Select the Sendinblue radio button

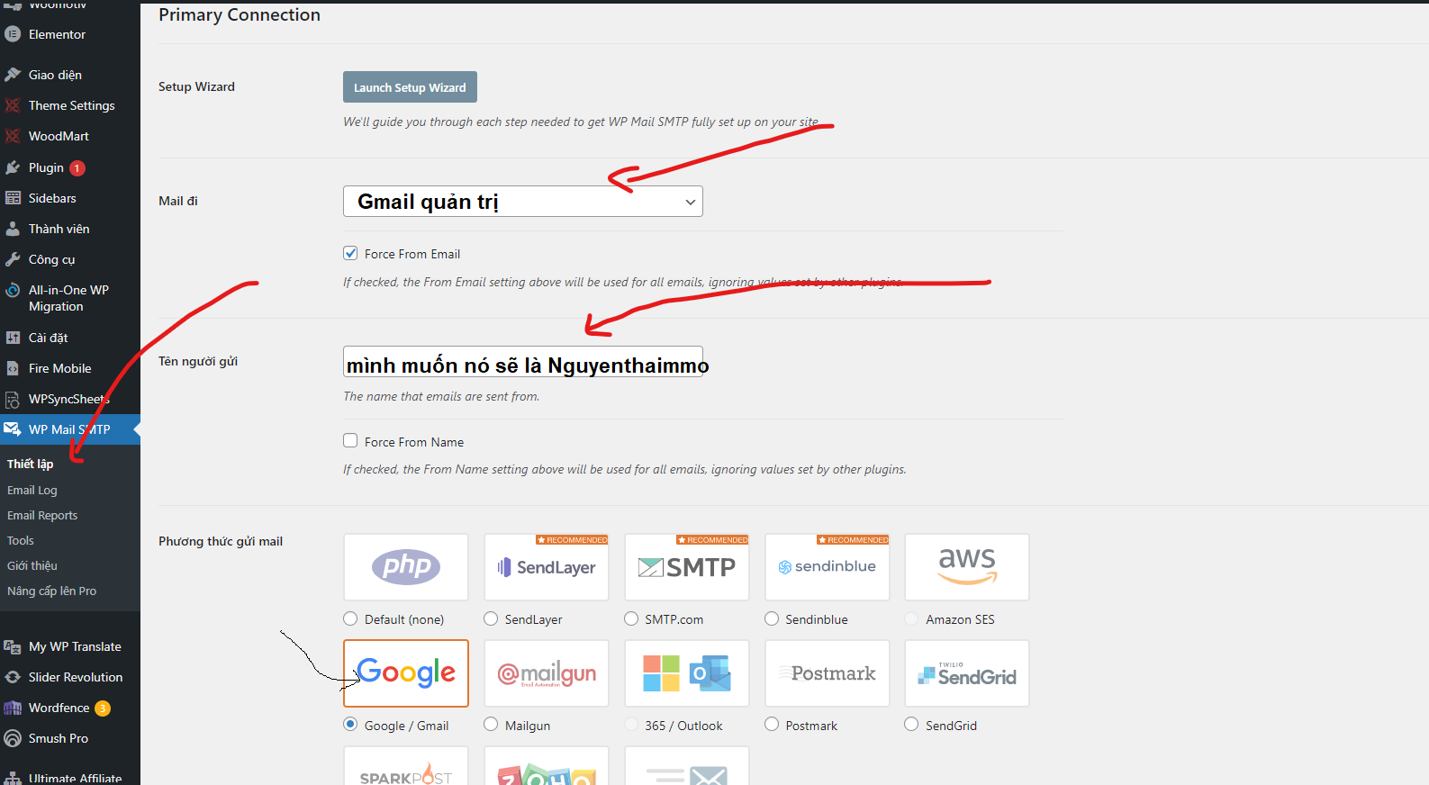point(772,618)
